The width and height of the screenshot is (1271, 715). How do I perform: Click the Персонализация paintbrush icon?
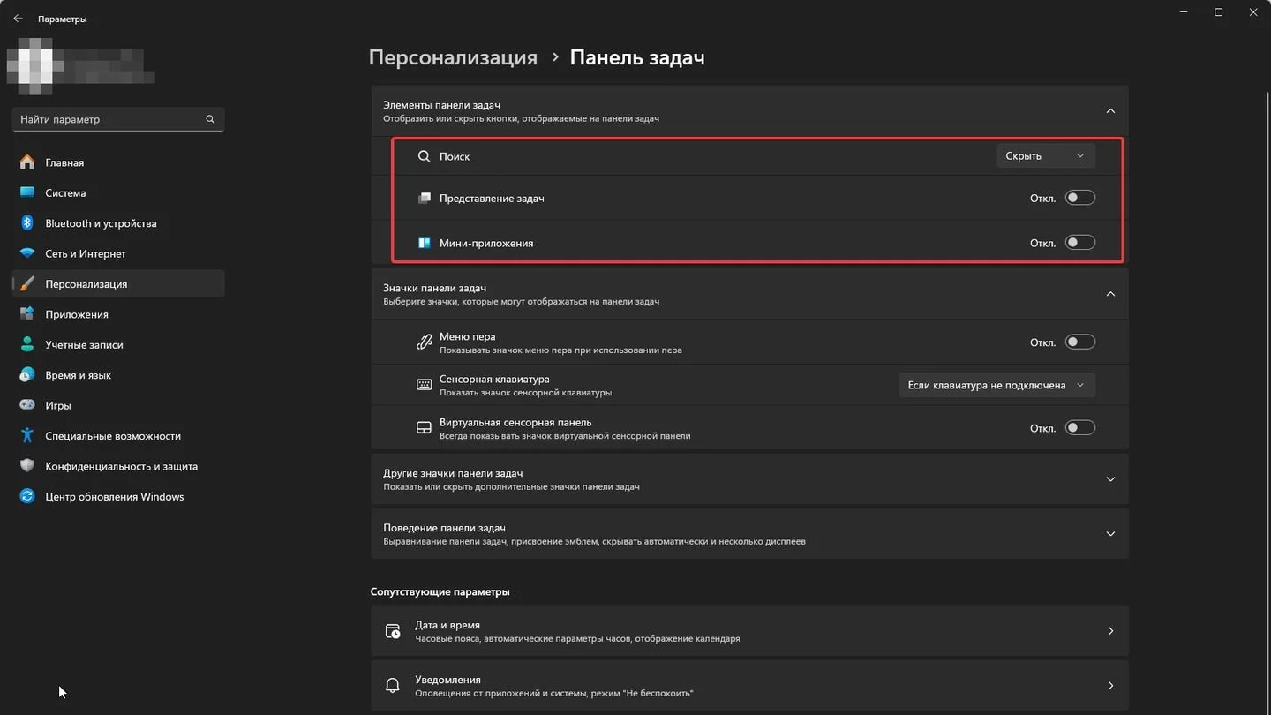(x=27, y=284)
